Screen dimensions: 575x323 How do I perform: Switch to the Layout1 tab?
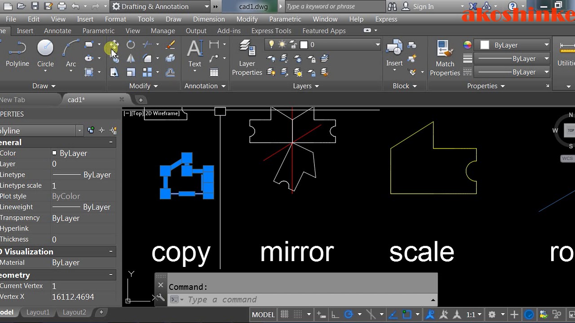(x=38, y=312)
